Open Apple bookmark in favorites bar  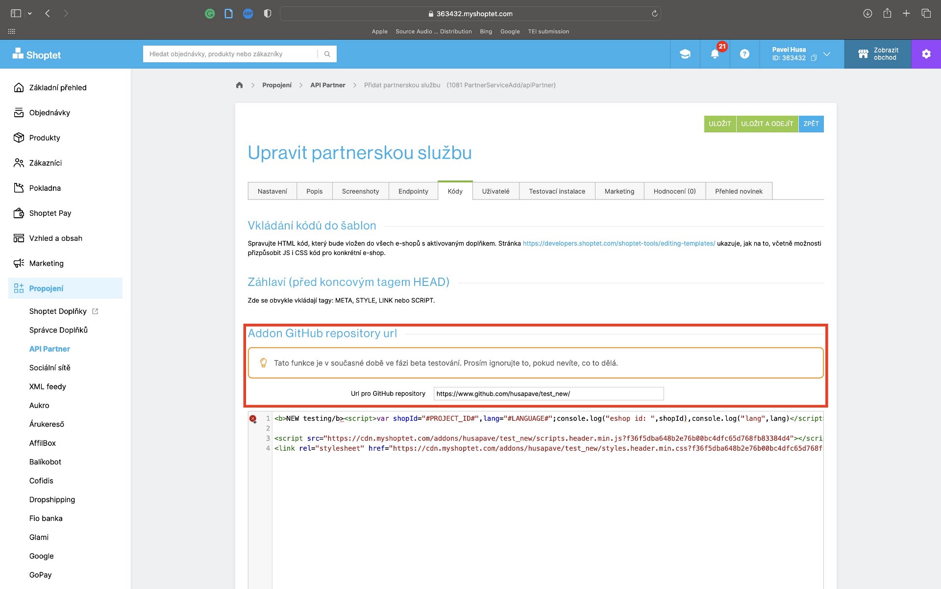[379, 31]
